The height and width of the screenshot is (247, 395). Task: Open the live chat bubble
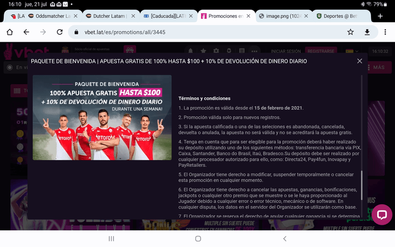click(x=381, y=214)
